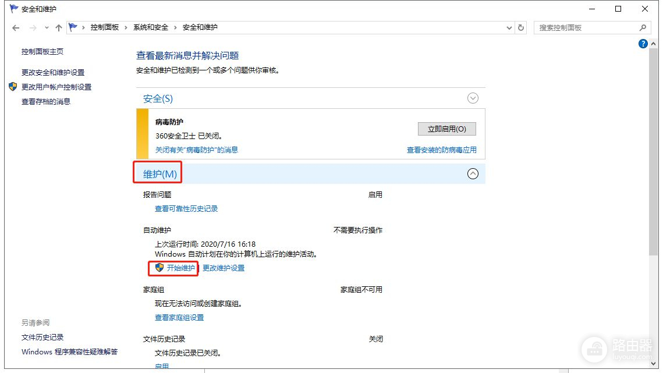Click the vertical scrollbar thumb

pos(653,151)
